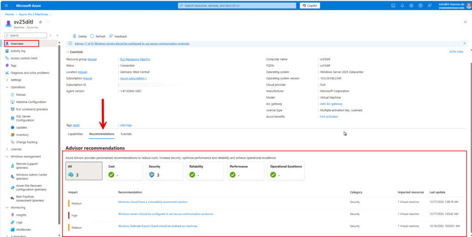Viewport: 472px width, 237px height.
Task: Open the notifications bell
Action: pos(402,6)
